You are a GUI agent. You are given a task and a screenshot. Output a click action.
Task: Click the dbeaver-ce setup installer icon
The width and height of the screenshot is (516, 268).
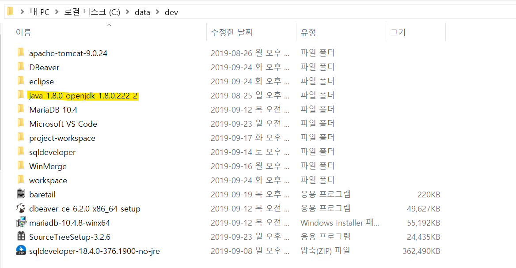[x=21, y=208]
